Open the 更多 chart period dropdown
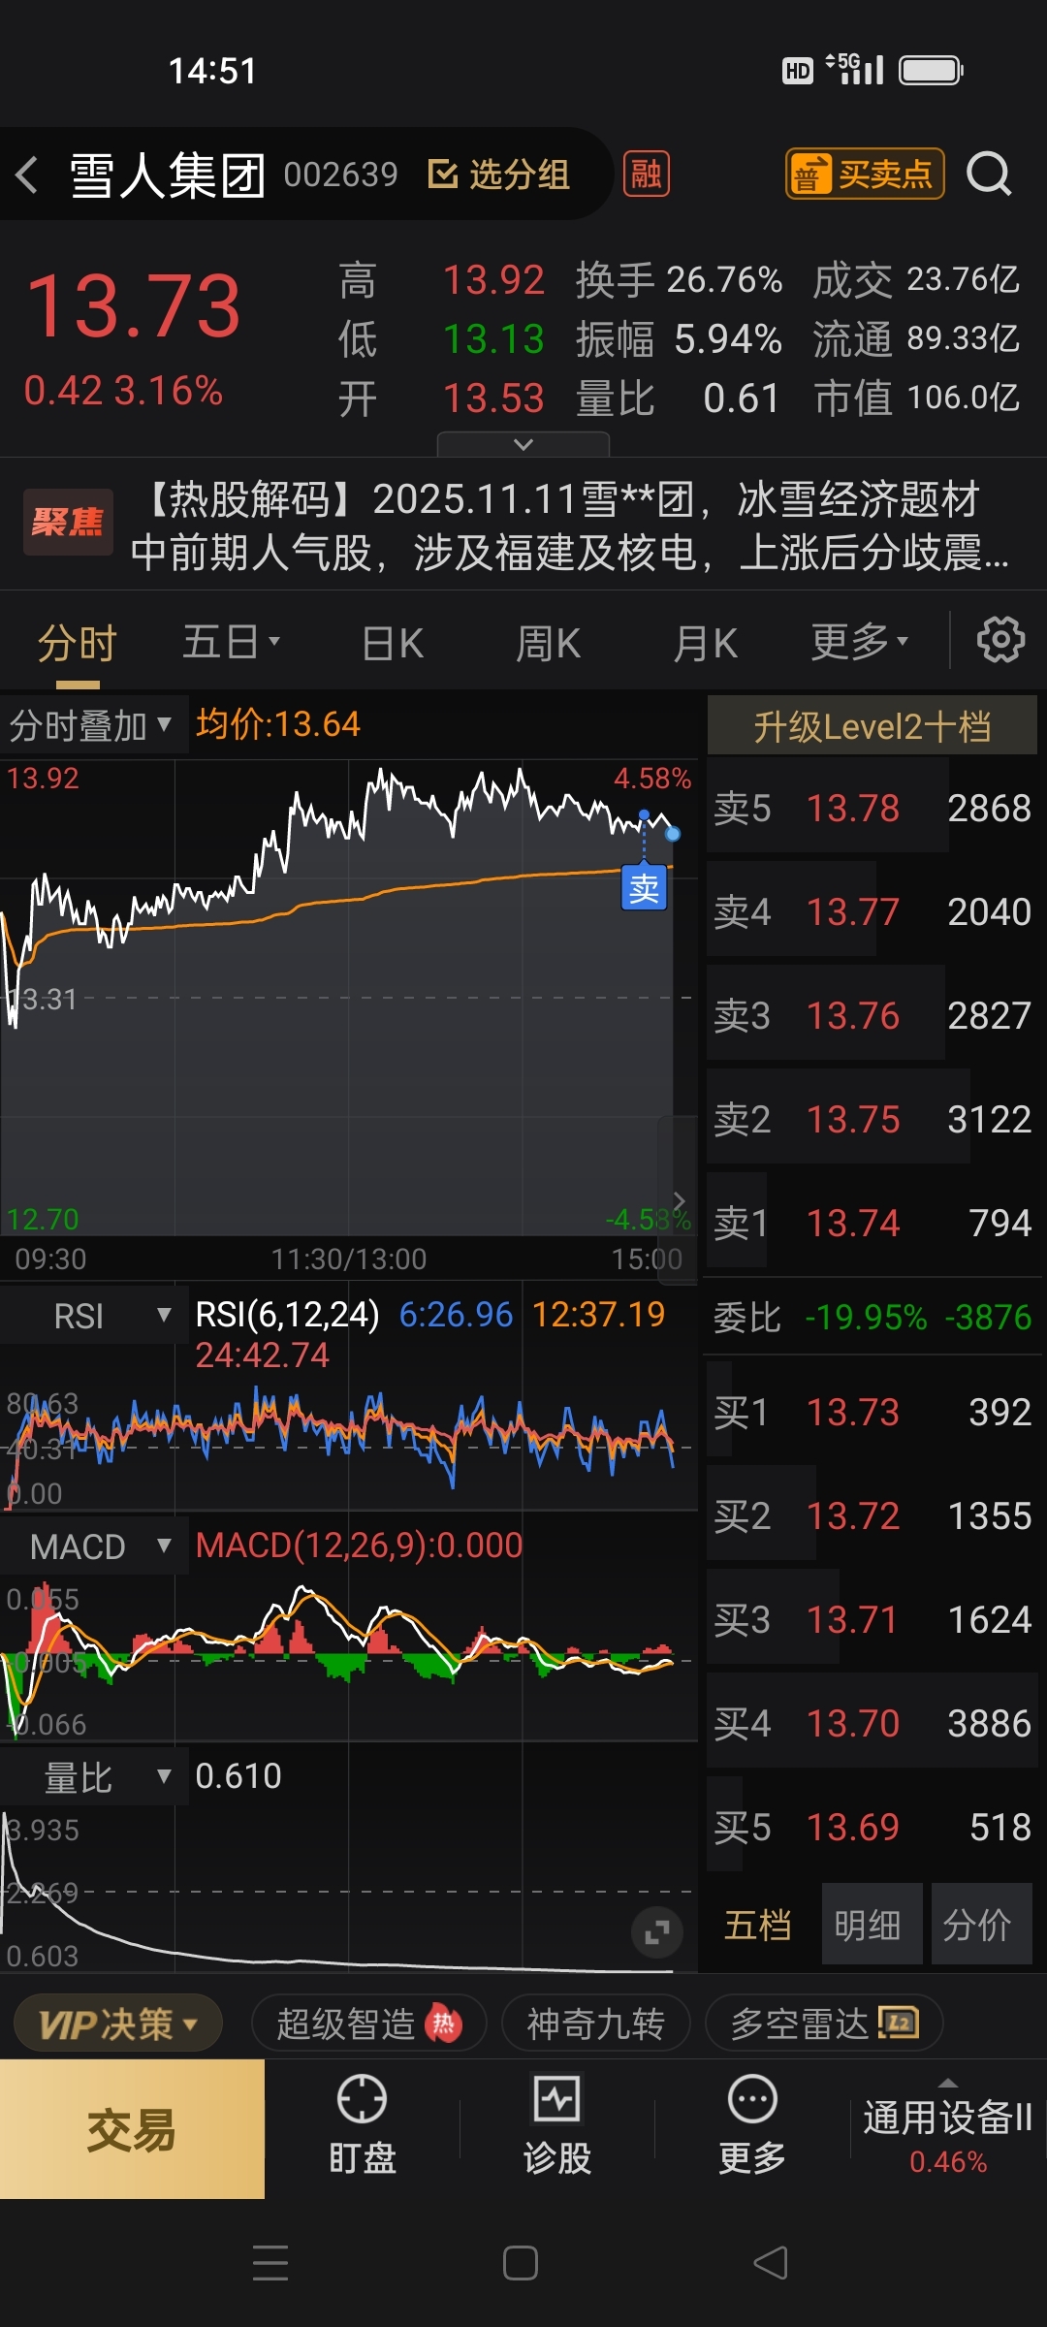Viewport: 1047px width, 2327px height. (x=859, y=642)
